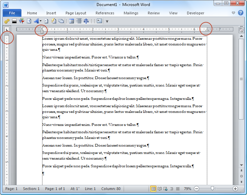Open the Developer tab
The image size is (247, 195).
[195, 13]
